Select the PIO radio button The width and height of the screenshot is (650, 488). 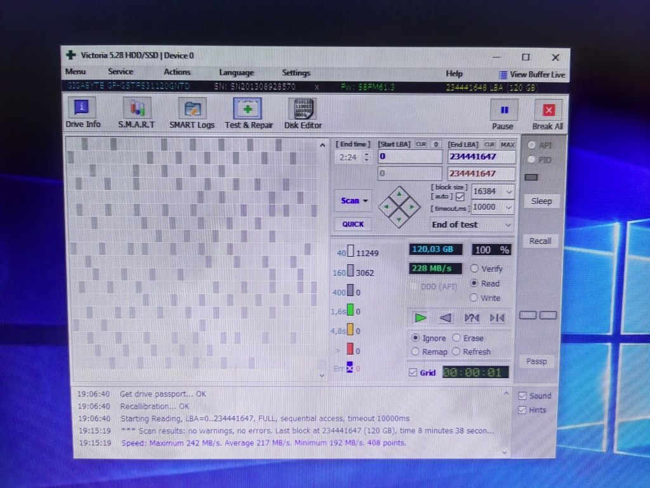531,159
